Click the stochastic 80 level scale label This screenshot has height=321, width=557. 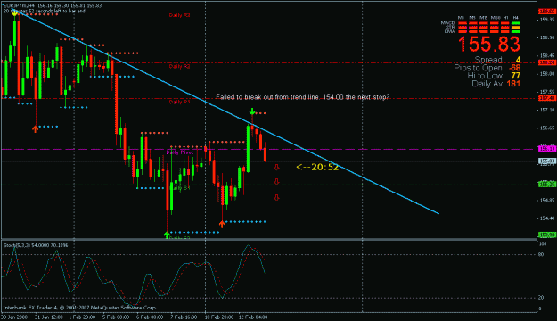coord(541,254)
